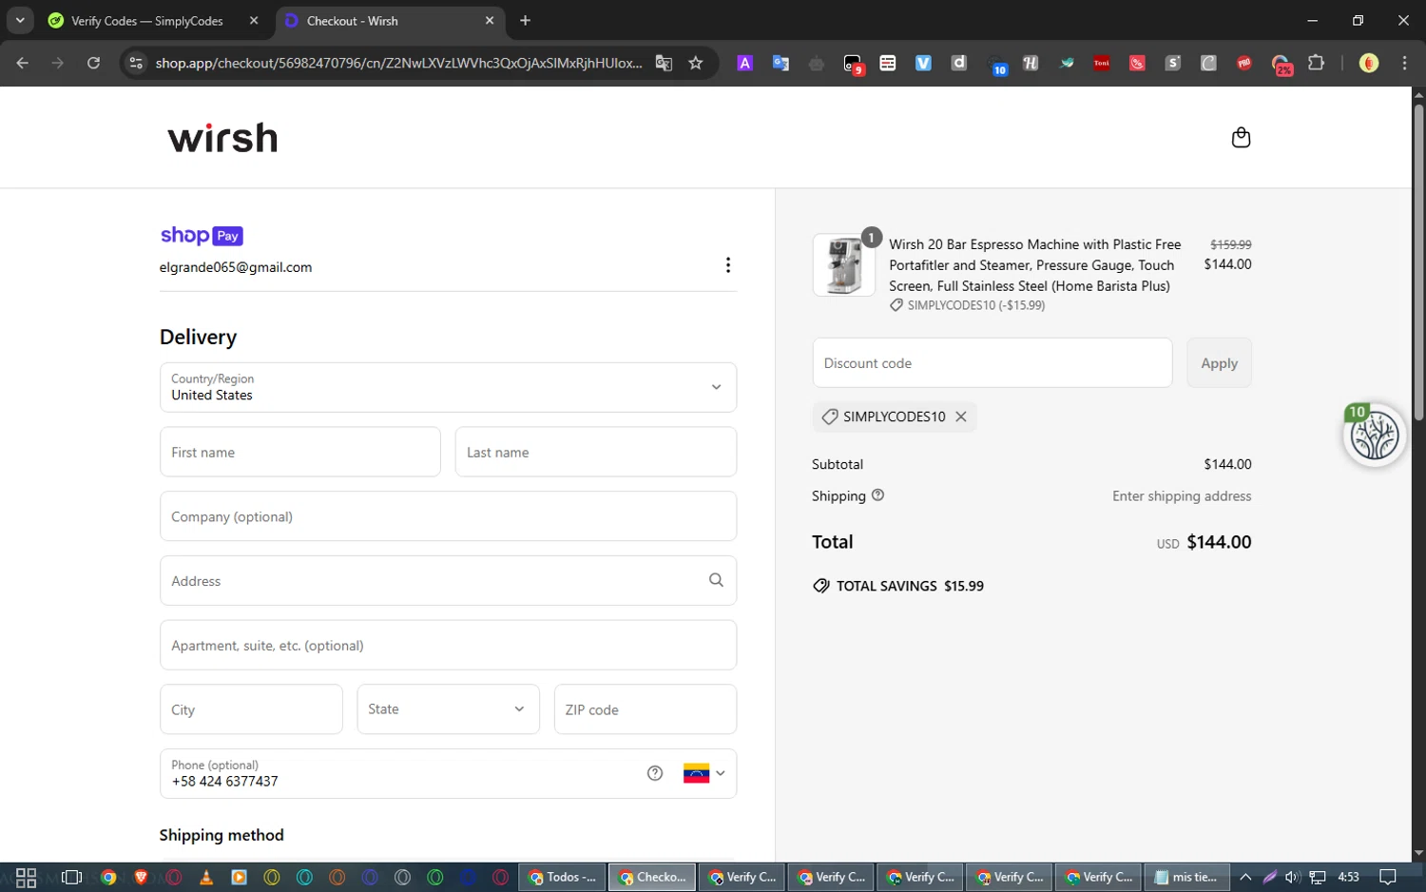Close the Verify Codes tab

point(254,21)
